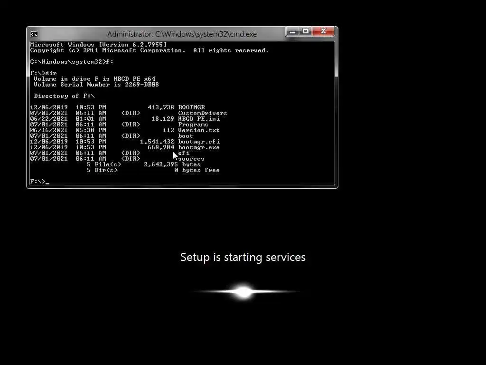Click the 18,129 file size value
Viewport: 486px width, 365px height.
(x=163, y=119)
